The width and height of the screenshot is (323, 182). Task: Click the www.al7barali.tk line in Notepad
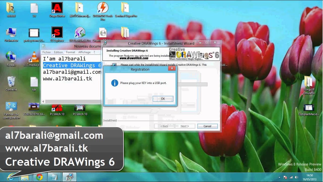coord(67,79)
